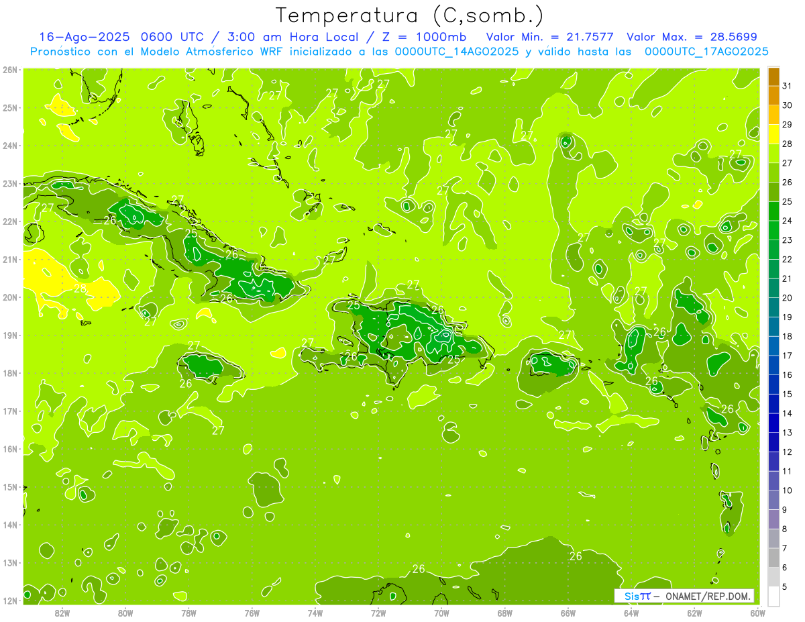Pick the gray swatch between 6 and 7

pos(773,558)
